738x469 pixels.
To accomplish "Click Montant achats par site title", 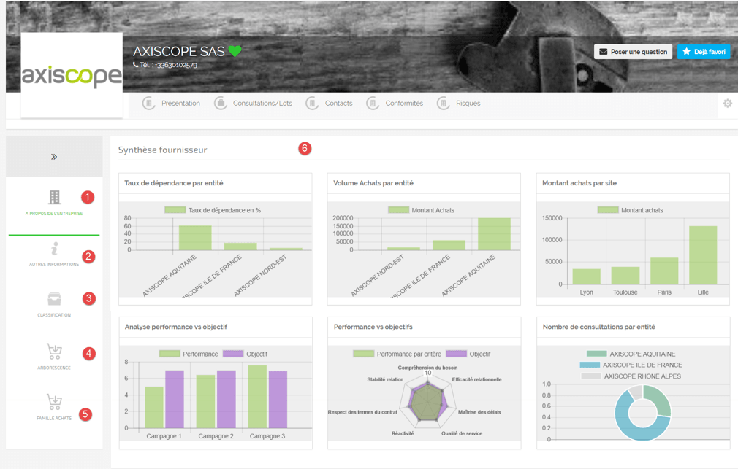I will (x=579, y=183).
